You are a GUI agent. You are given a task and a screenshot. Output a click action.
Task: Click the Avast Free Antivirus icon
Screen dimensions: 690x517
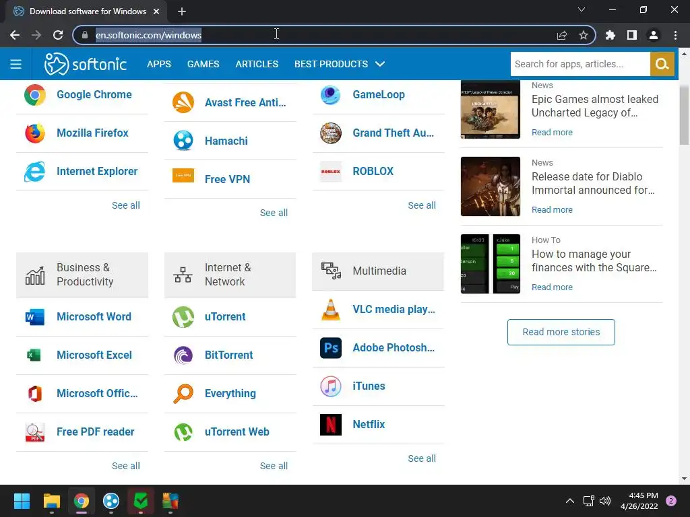183,102
